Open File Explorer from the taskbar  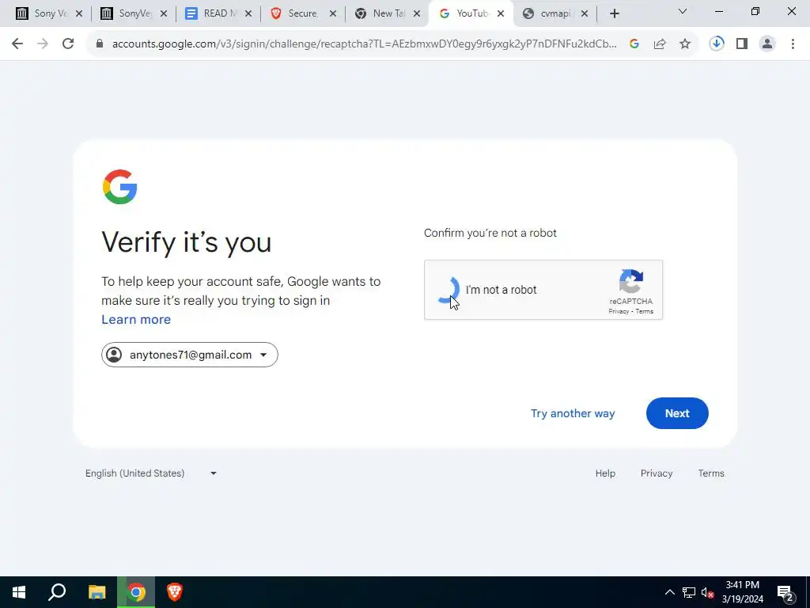point(97,592)
